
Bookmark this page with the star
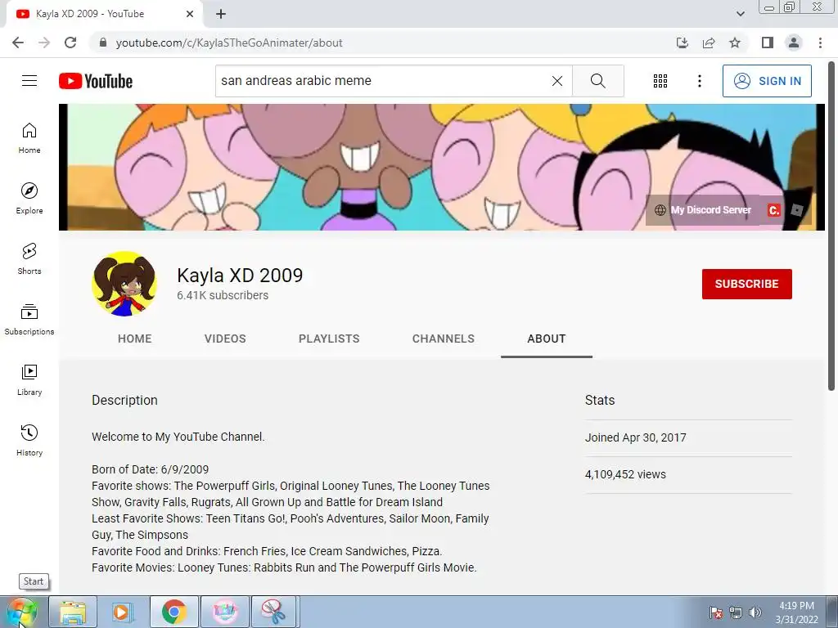[x=735, y=43]
